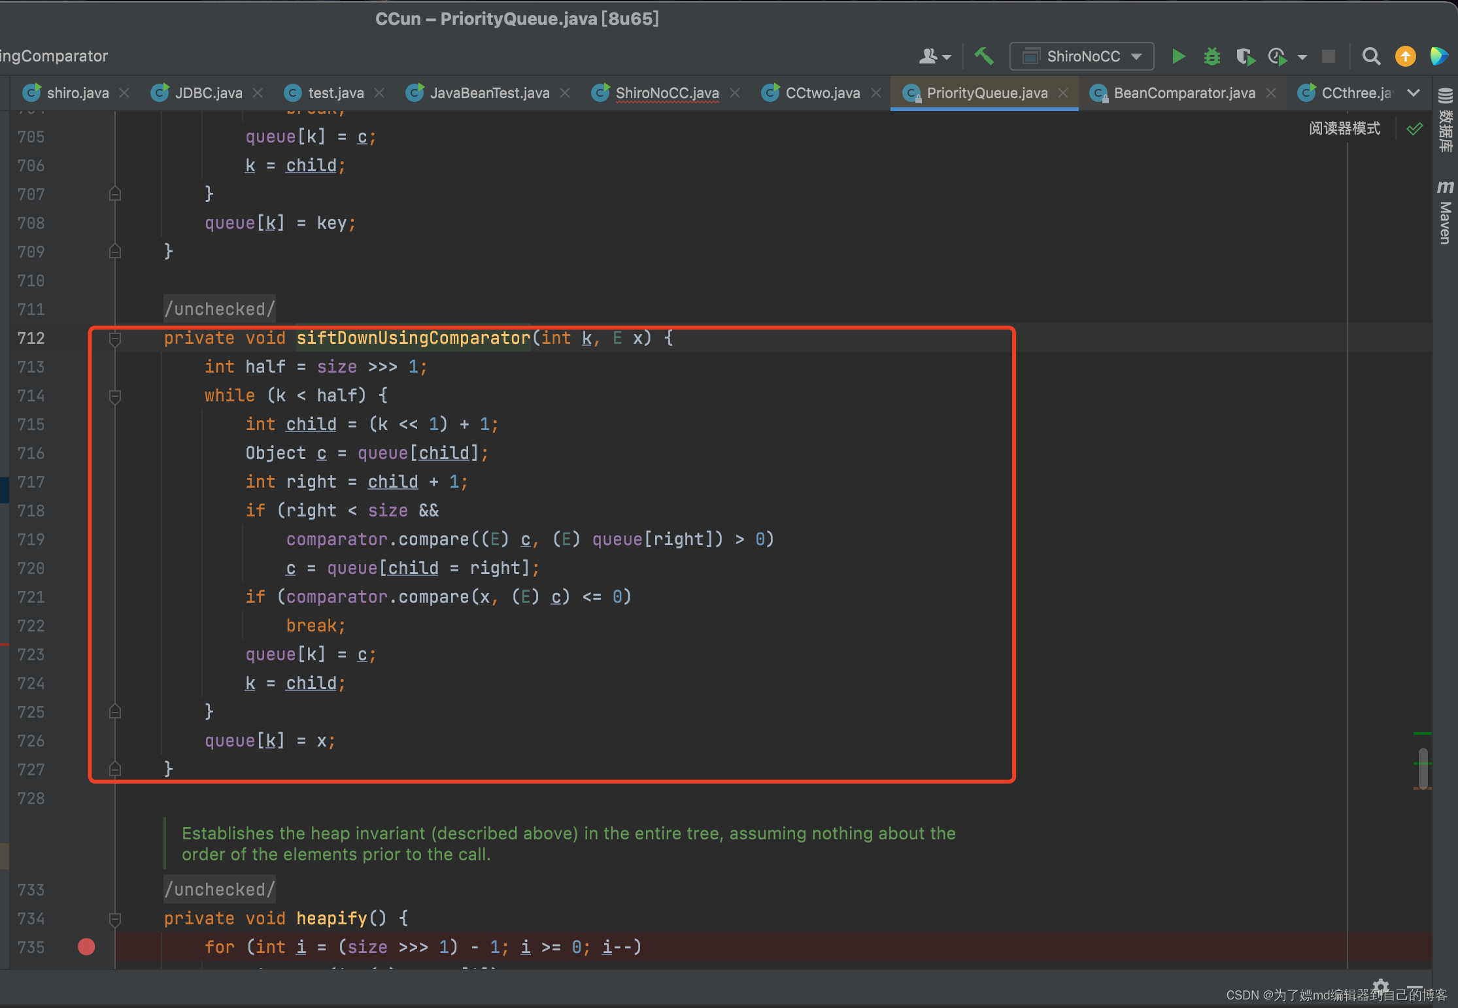This screenshot has width=1458, height=1008.
Task: Close the shiro.java tab
Action: point(124,93)
